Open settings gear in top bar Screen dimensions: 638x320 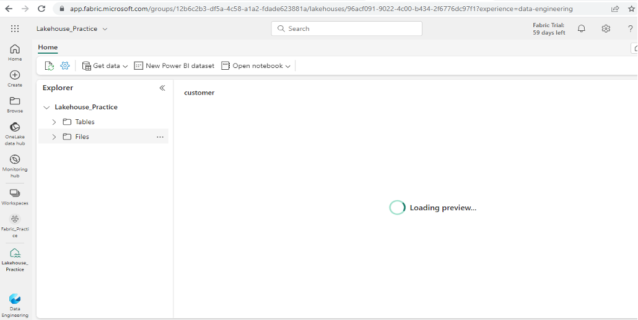tap(606, 28)
